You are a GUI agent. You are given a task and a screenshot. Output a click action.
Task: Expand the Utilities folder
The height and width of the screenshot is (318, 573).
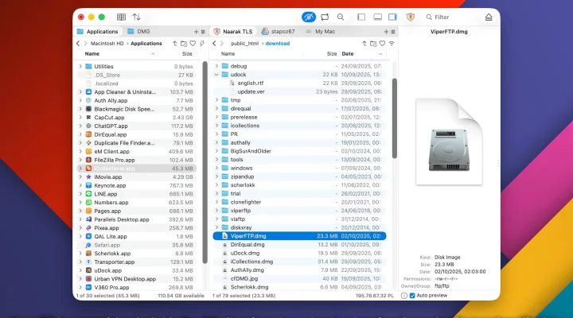(x=80, y=67)
